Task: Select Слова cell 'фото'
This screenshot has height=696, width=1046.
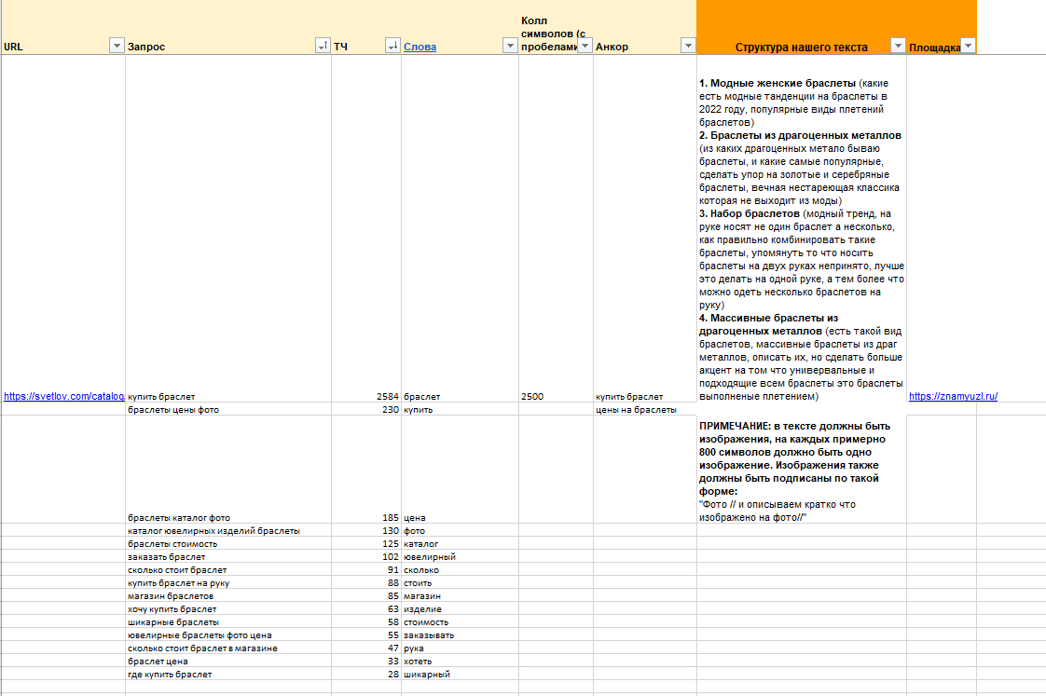Action: (460, 531)
